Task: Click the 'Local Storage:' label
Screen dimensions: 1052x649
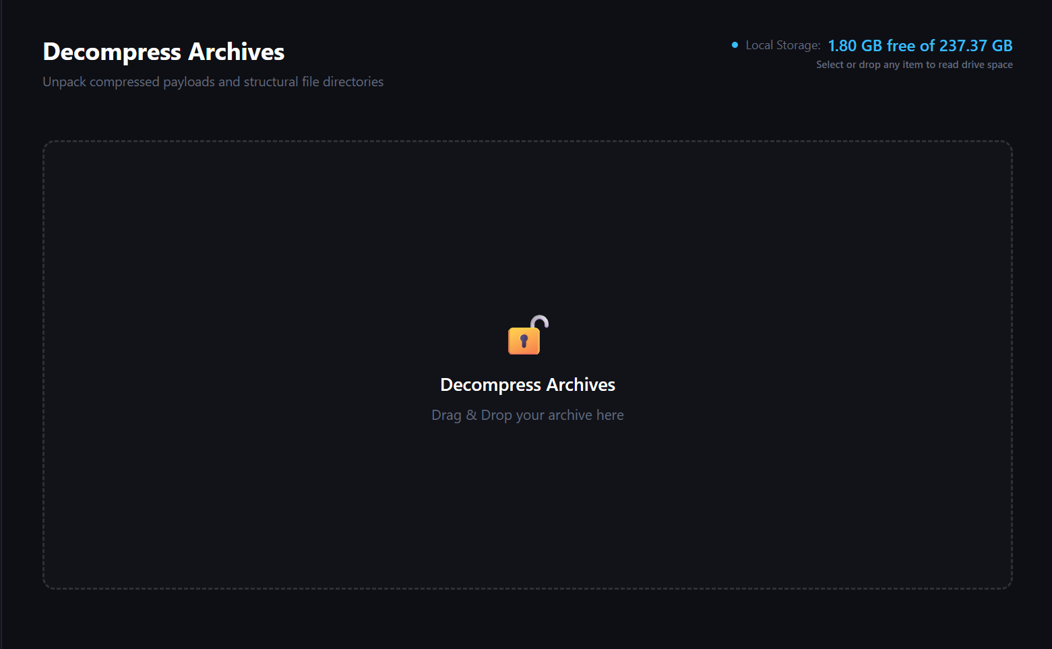Action: point(782,45)
